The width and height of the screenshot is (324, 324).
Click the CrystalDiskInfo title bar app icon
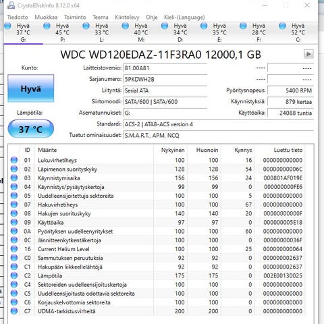(x=11, y=5)
